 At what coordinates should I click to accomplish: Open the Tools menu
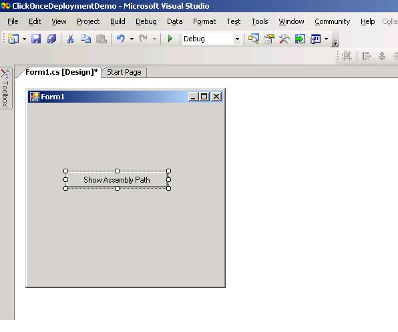click(260, 21)
